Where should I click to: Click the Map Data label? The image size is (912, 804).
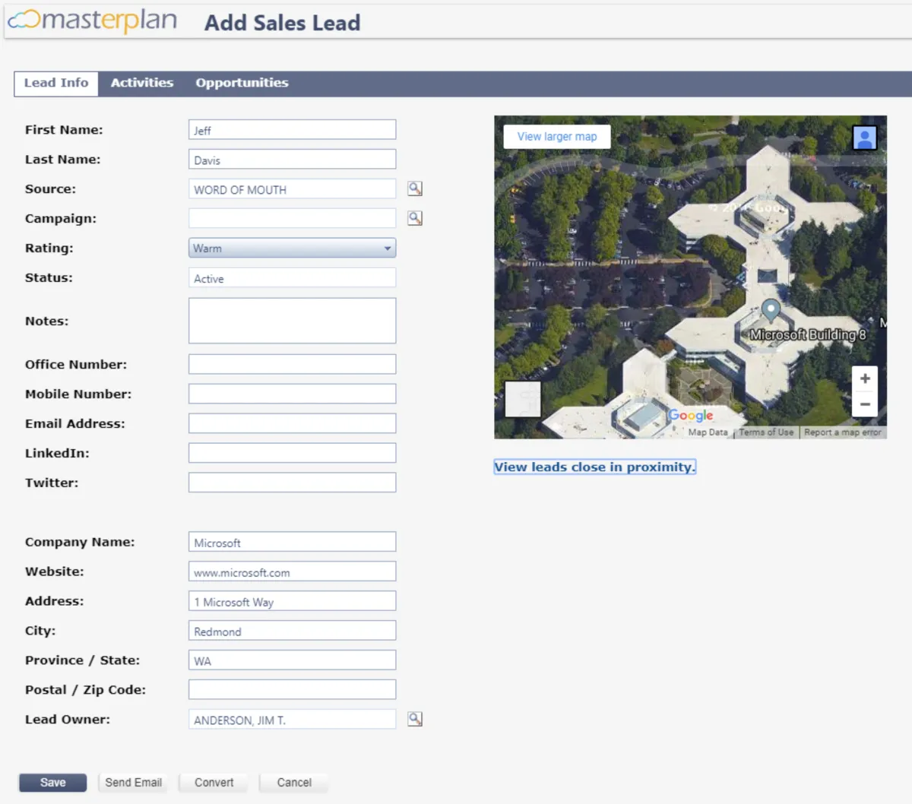[708, 432]
